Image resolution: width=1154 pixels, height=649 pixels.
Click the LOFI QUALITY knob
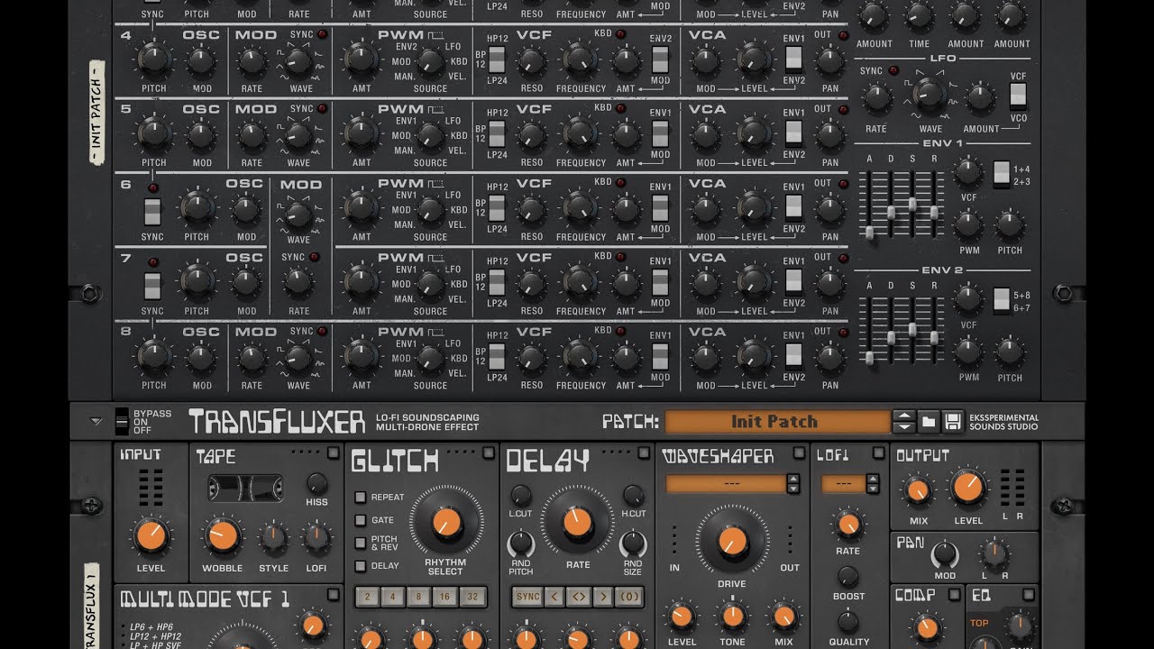point(847,622)
